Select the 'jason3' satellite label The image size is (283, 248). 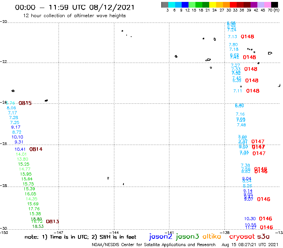point(187,237)
